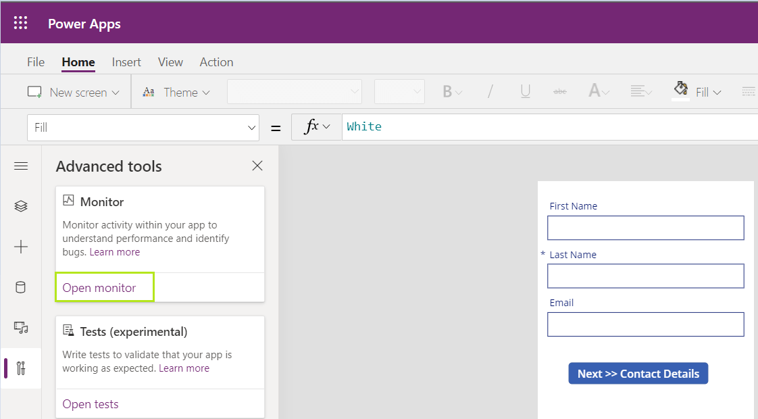Select the Home tab
This screenshot has width=758, height=419.
(x=78, y=62)
